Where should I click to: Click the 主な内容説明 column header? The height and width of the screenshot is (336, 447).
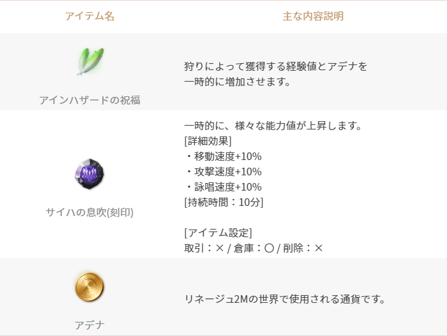pyautogui.click(x=313, y=16)
